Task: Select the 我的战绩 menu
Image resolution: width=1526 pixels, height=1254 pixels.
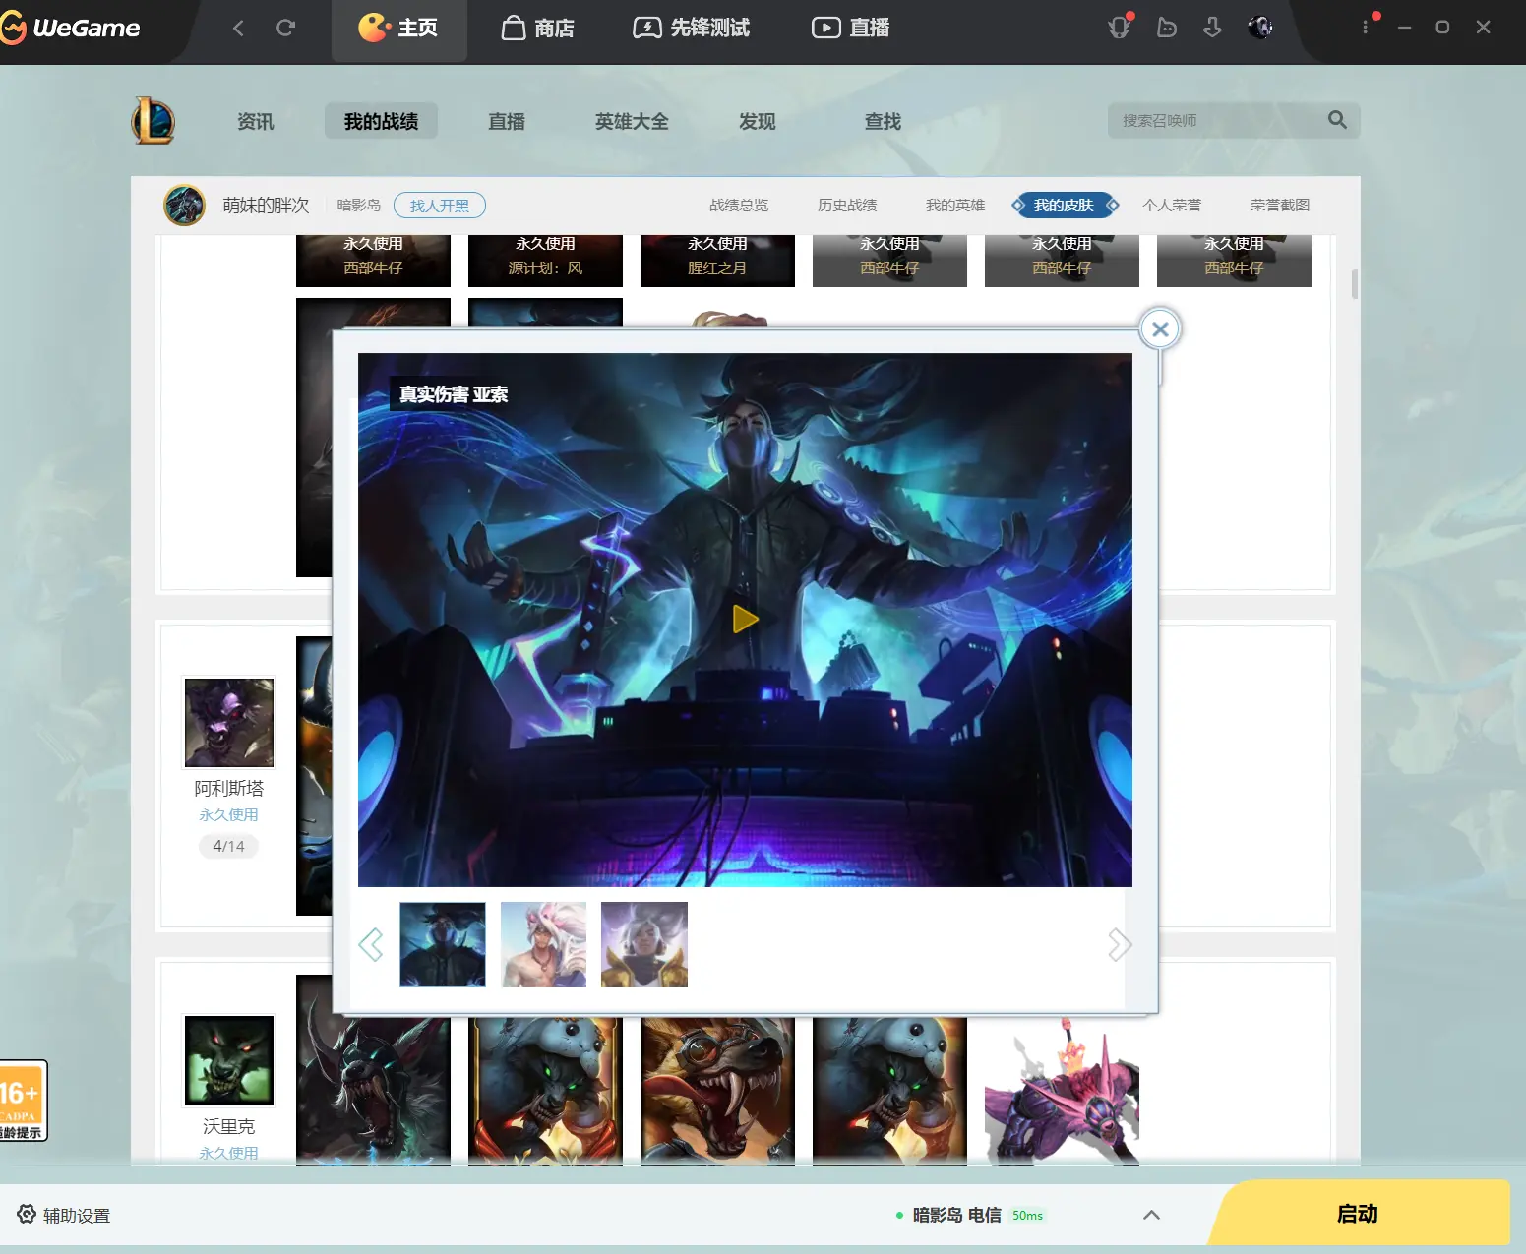Action: click(381, 121)
